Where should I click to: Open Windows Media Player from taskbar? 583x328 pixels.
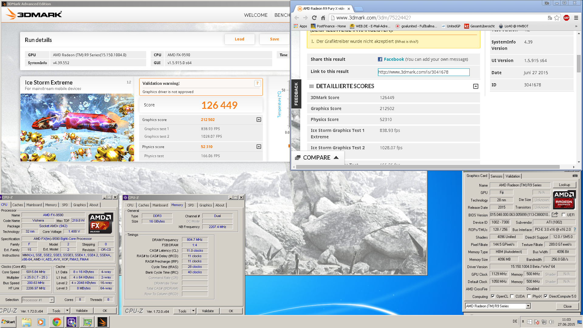(41, 322)
